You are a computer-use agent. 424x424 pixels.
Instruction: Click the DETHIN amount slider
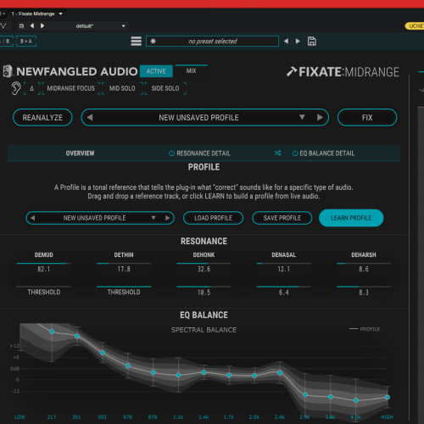click(124, 264)
